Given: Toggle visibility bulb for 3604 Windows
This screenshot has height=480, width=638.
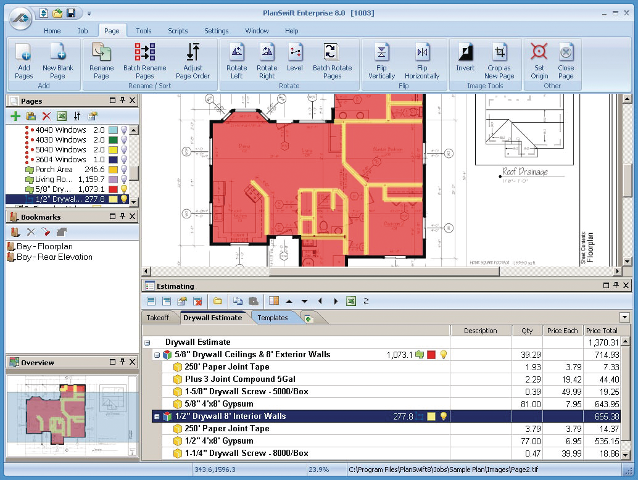Looking at the screenshot, I should (124, 160).
